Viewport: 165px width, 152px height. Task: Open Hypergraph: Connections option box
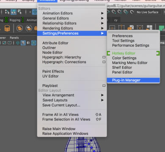[104, 62]
